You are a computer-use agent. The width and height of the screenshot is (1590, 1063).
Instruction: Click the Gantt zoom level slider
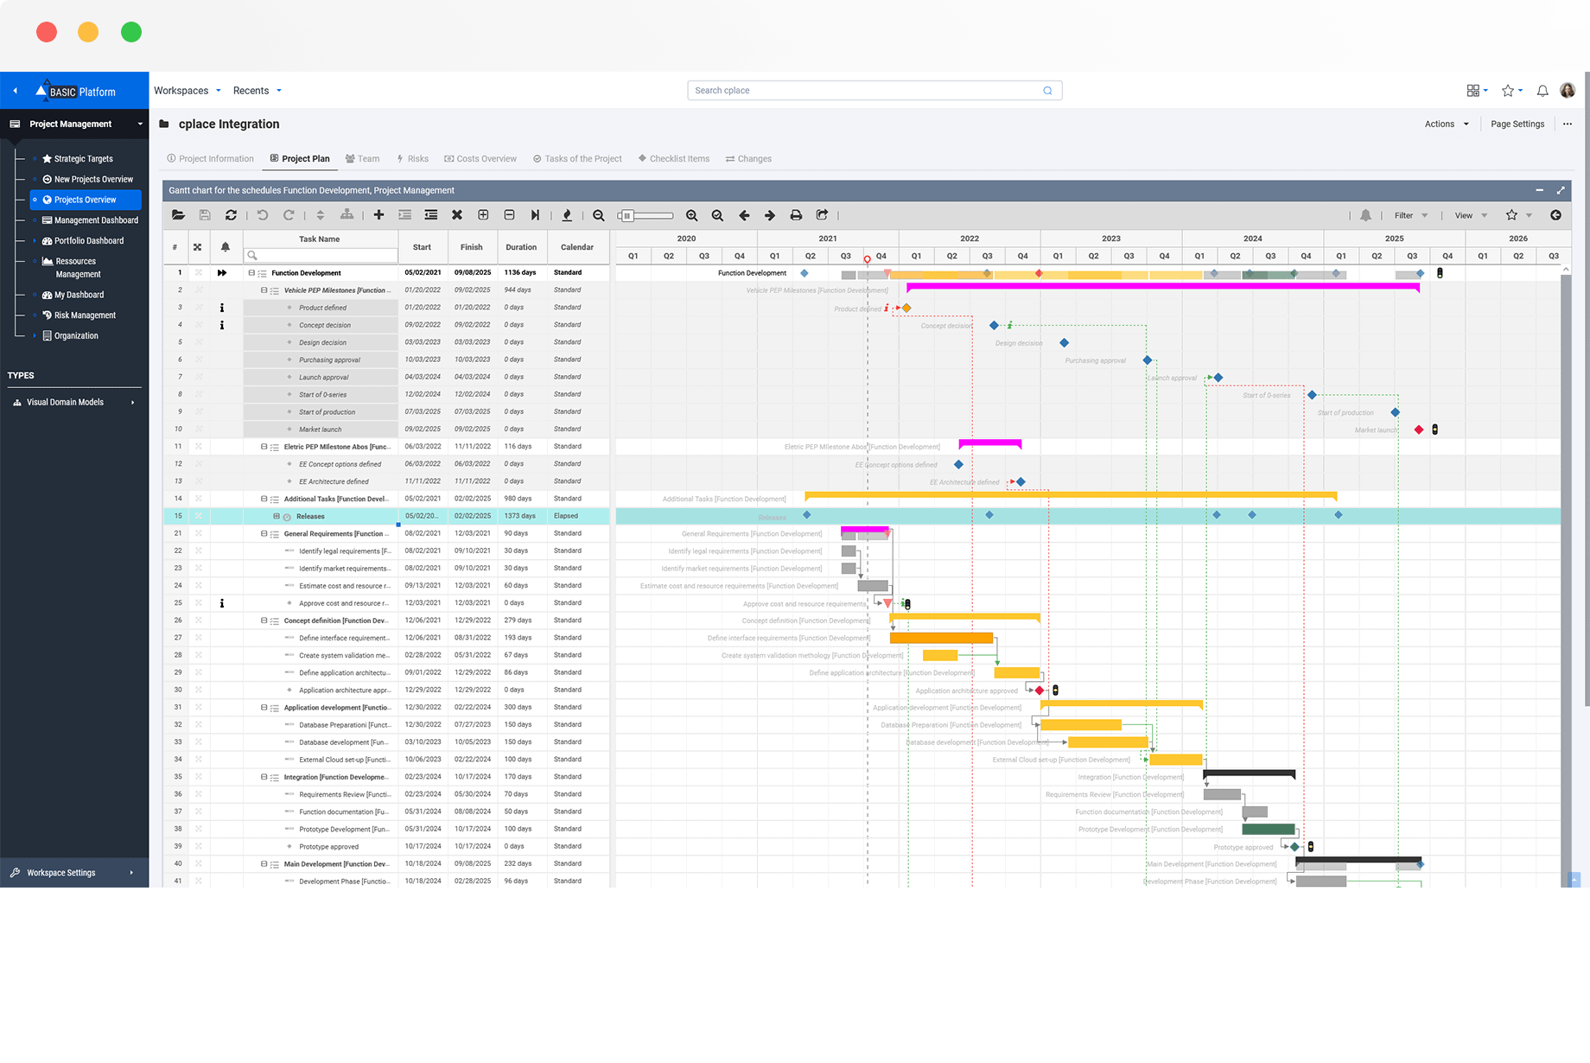click(x=646, y=215)
